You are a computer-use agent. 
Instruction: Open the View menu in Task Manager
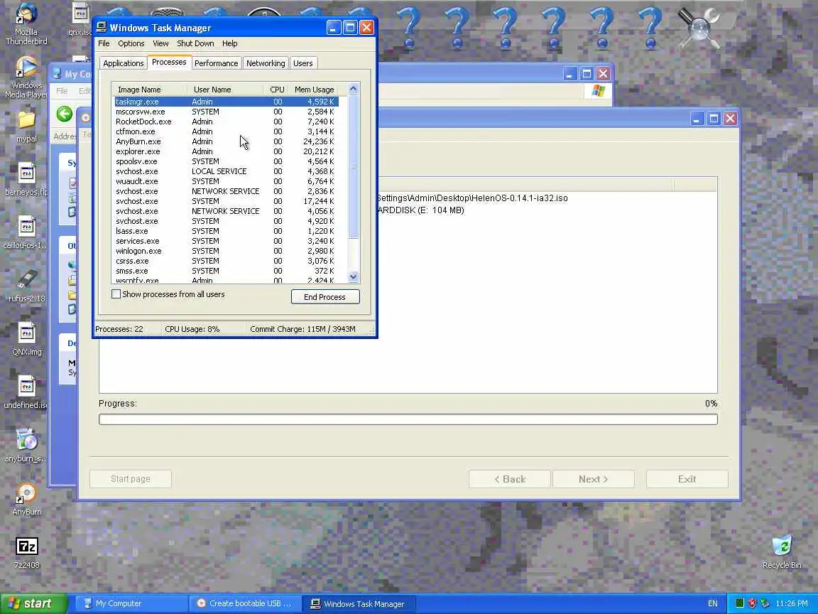[160, 43]
